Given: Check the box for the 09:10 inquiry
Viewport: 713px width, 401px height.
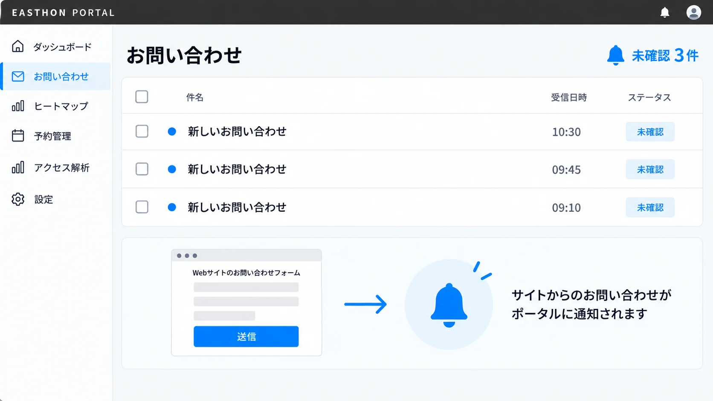Looking at the screenshot, I should point(142,207).
